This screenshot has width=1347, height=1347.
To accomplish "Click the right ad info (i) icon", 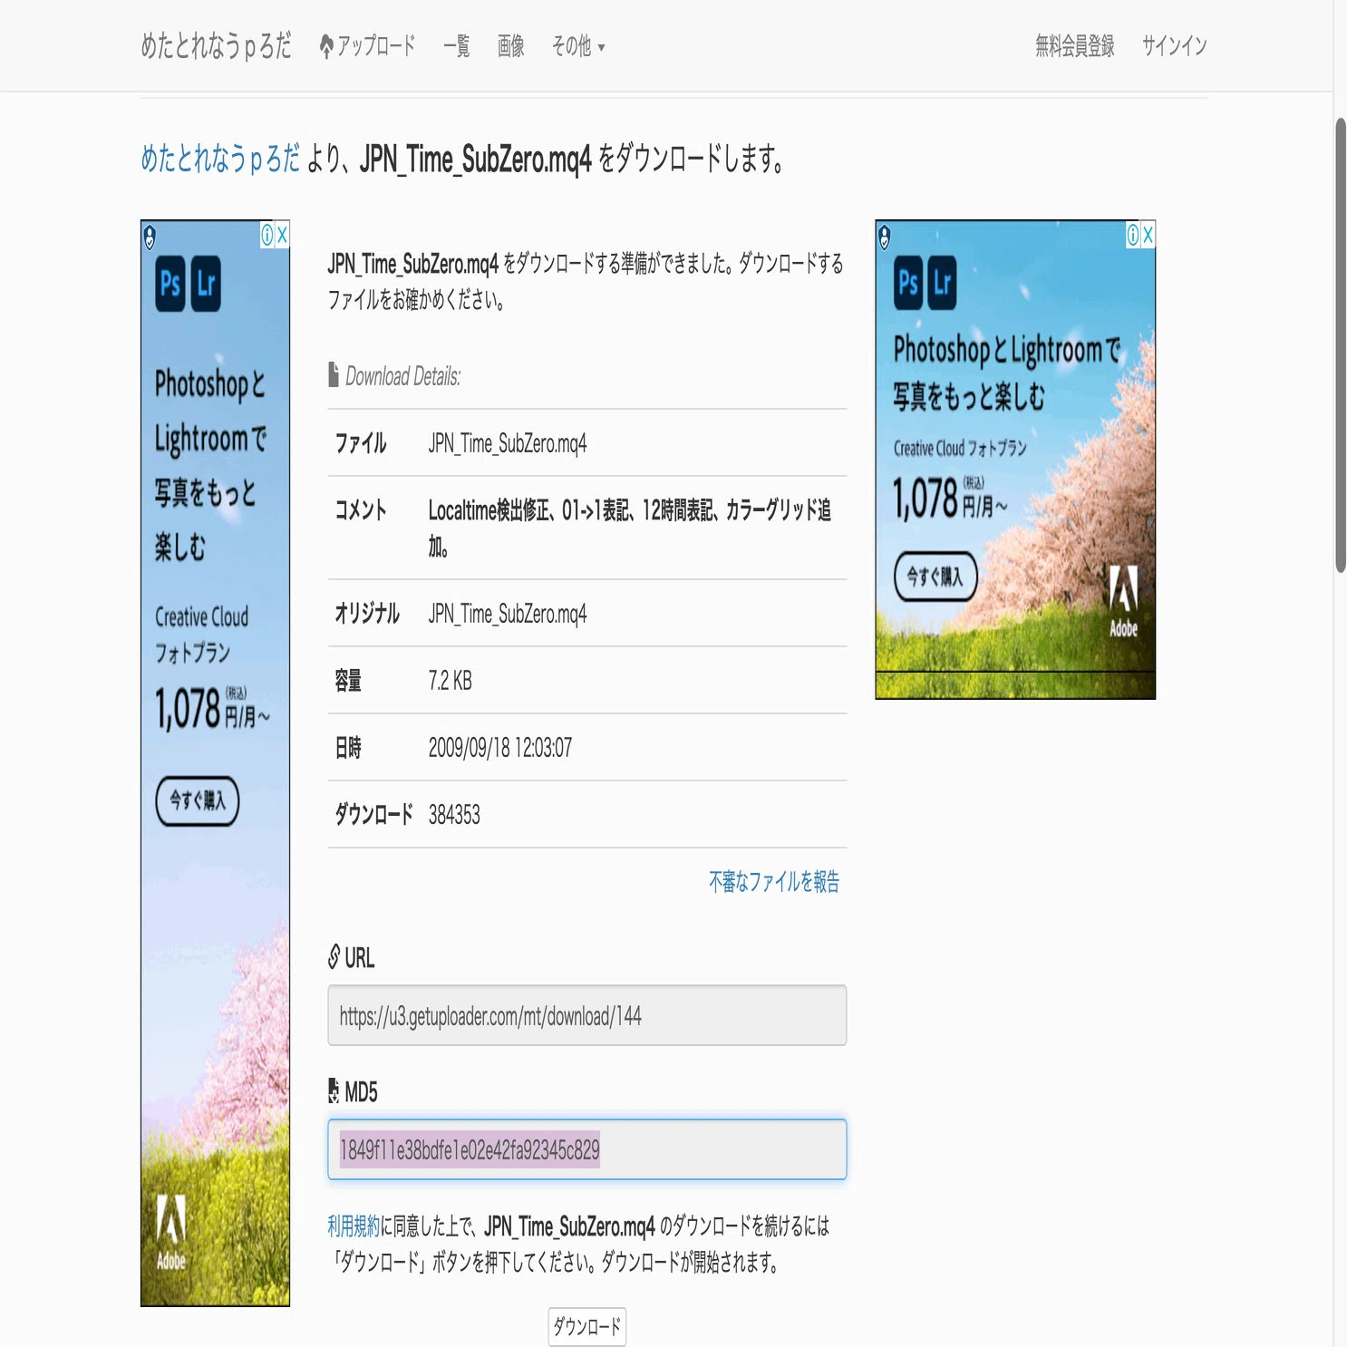I will tap(1133, 235).
